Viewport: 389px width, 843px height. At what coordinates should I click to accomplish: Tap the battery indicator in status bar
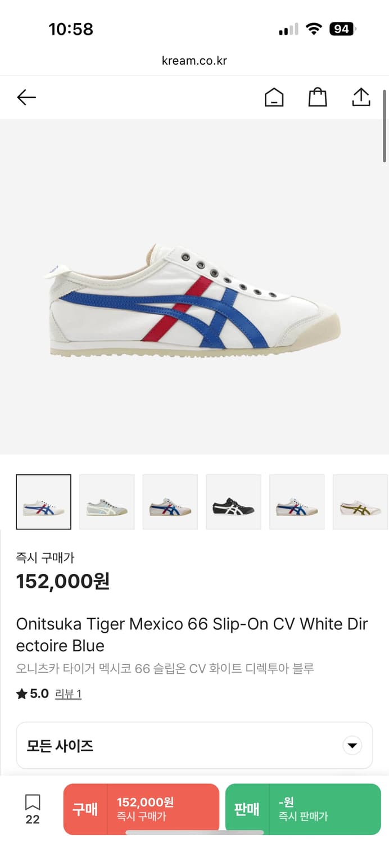(x=342, y=29)
